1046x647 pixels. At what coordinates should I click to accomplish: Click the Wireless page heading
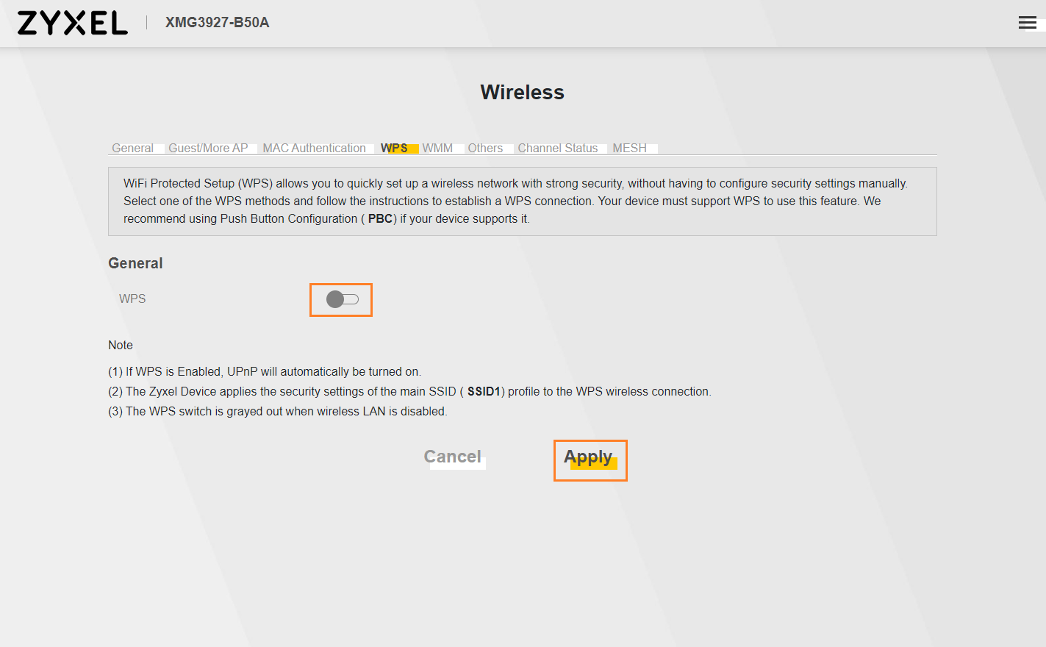(x=522, y=92)
